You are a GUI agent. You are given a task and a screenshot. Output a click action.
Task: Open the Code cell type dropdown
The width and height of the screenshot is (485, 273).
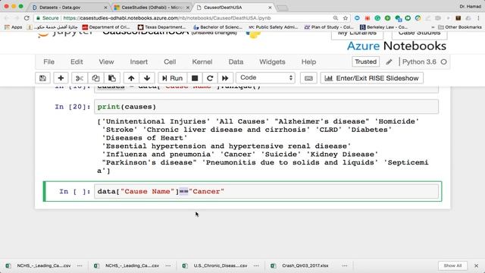(x=265, y=77)
